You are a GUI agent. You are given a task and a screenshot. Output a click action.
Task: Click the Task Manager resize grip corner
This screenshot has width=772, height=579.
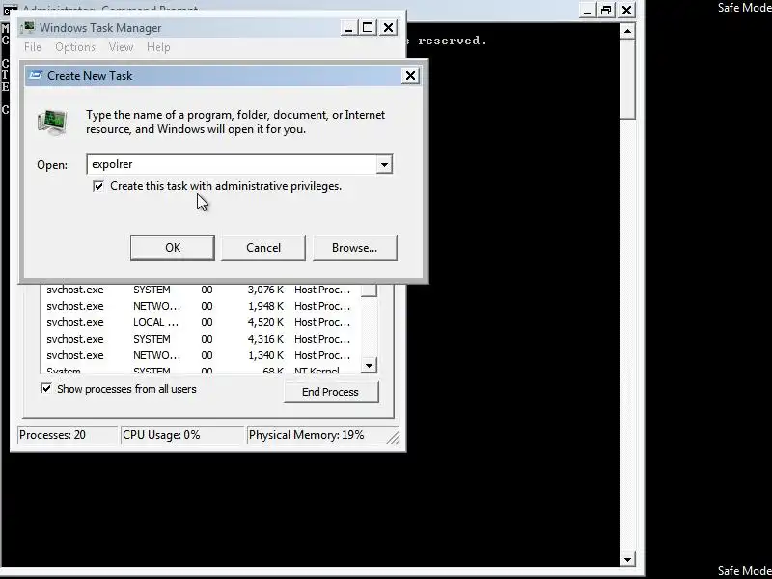(393, 438)
